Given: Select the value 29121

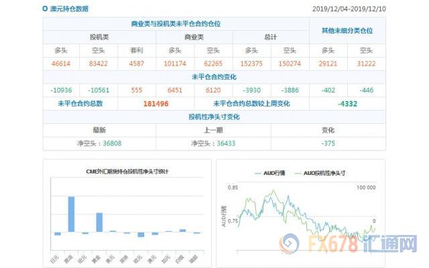Looking at the screenshot, I should click(x=328, y=64).
